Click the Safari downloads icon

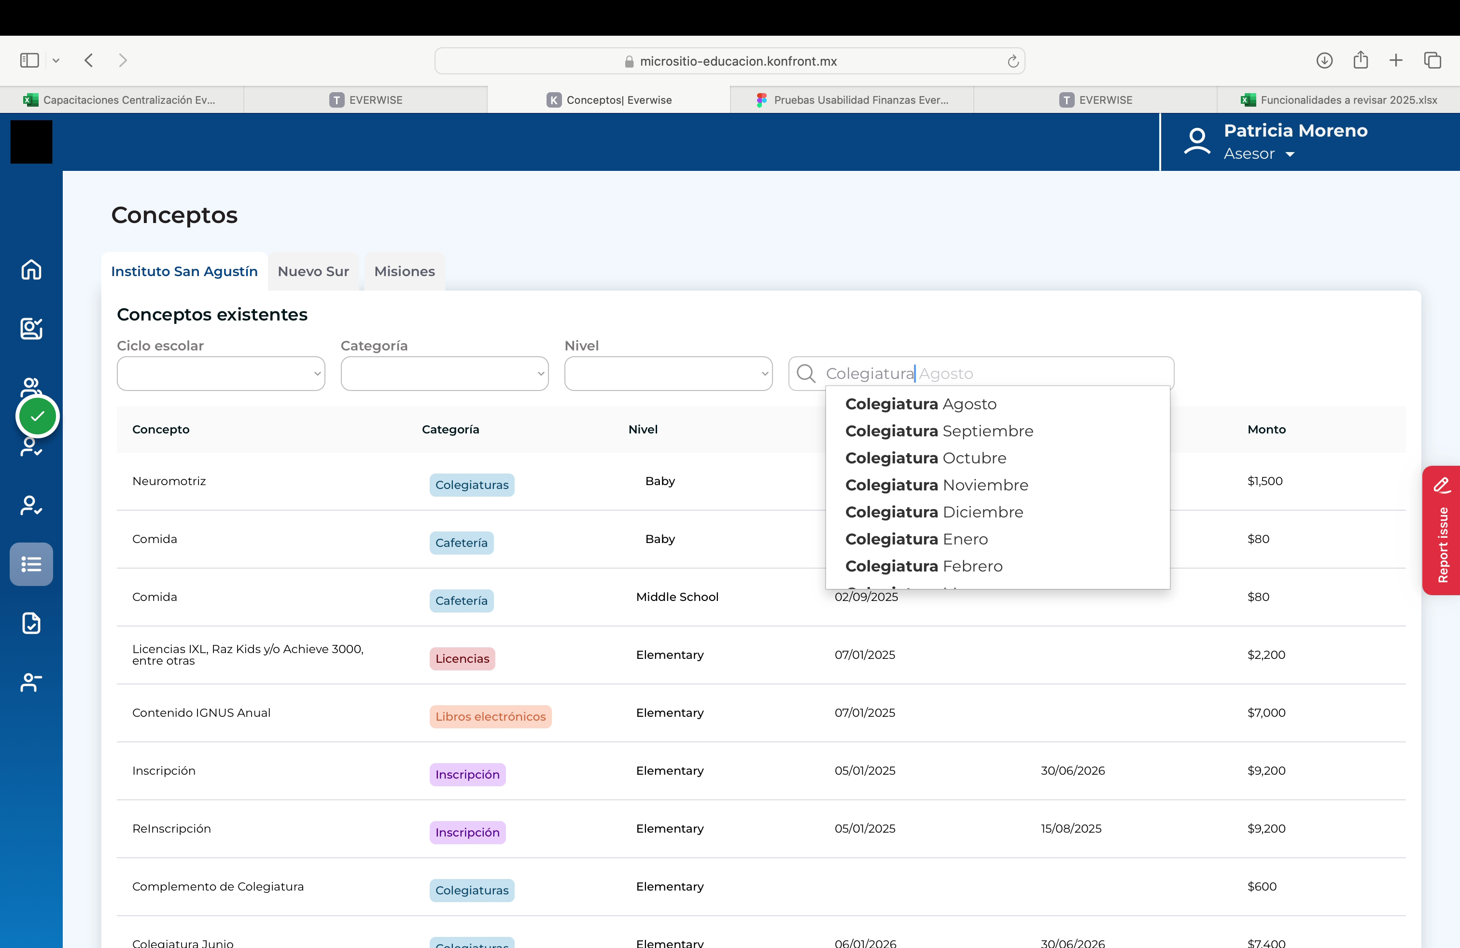click(1324, 60)
